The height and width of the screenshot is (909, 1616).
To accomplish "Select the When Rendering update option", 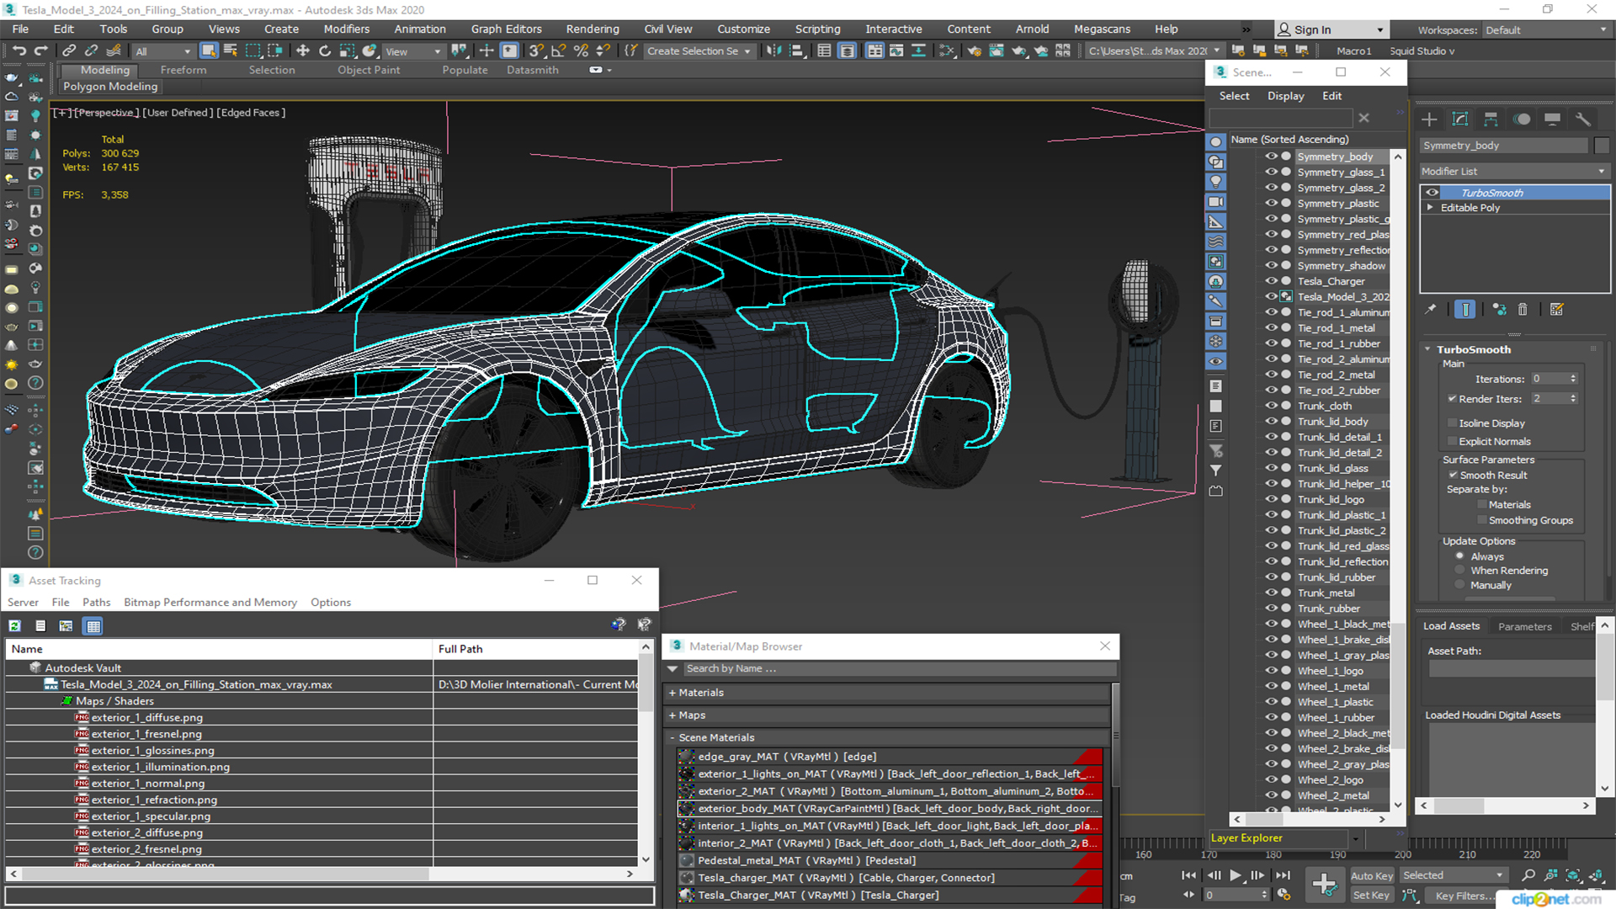I will click(1460, 571).
